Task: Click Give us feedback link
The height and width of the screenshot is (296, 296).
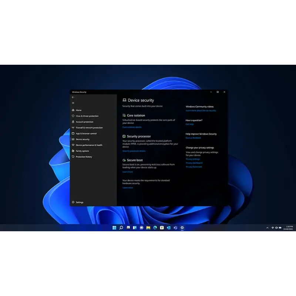Action: (x=193, y=138)
